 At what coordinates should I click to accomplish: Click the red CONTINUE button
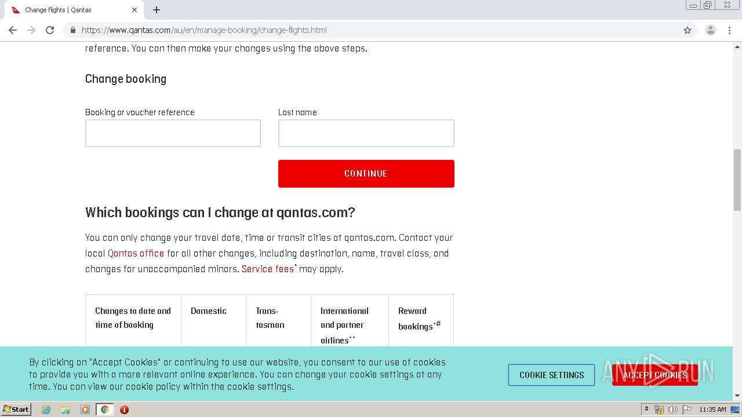(x=366, y=174)
